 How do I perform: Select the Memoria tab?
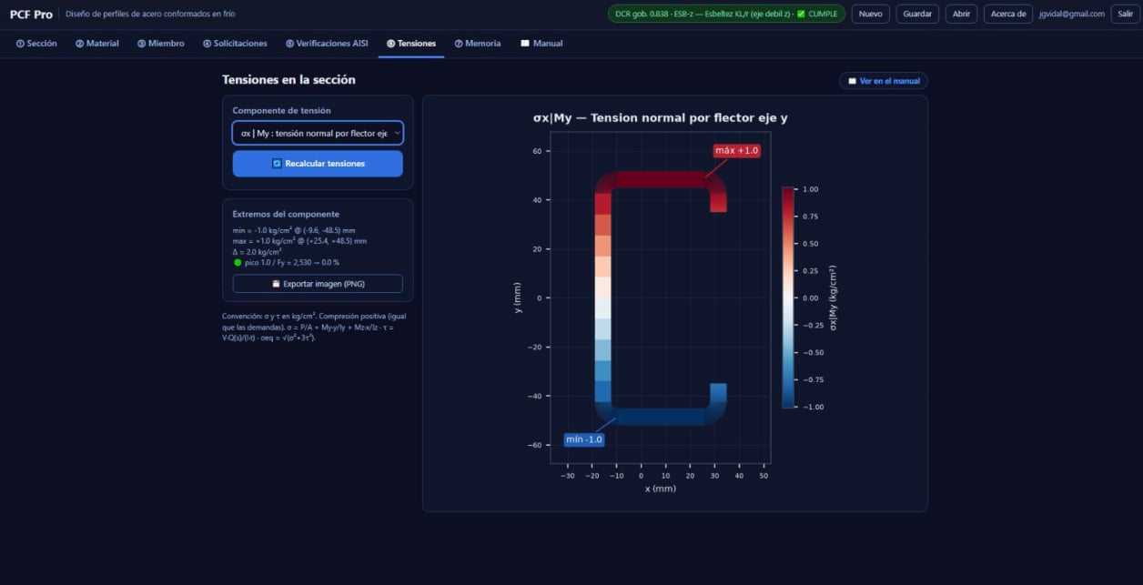tap(478, 44)
